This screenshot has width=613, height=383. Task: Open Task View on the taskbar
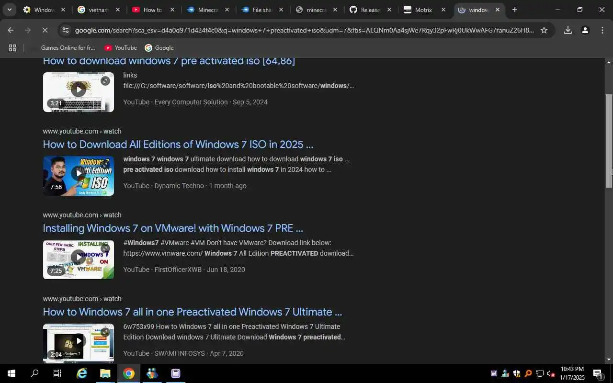pyautogui.click(x=57, y=373)
